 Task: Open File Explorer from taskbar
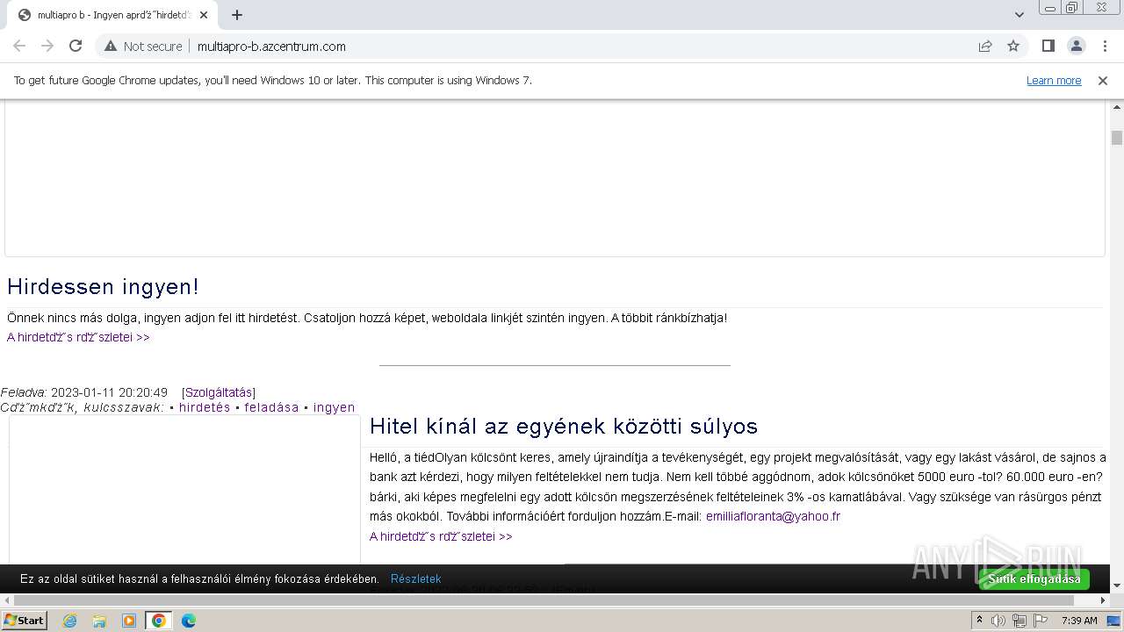pos(99,621)
